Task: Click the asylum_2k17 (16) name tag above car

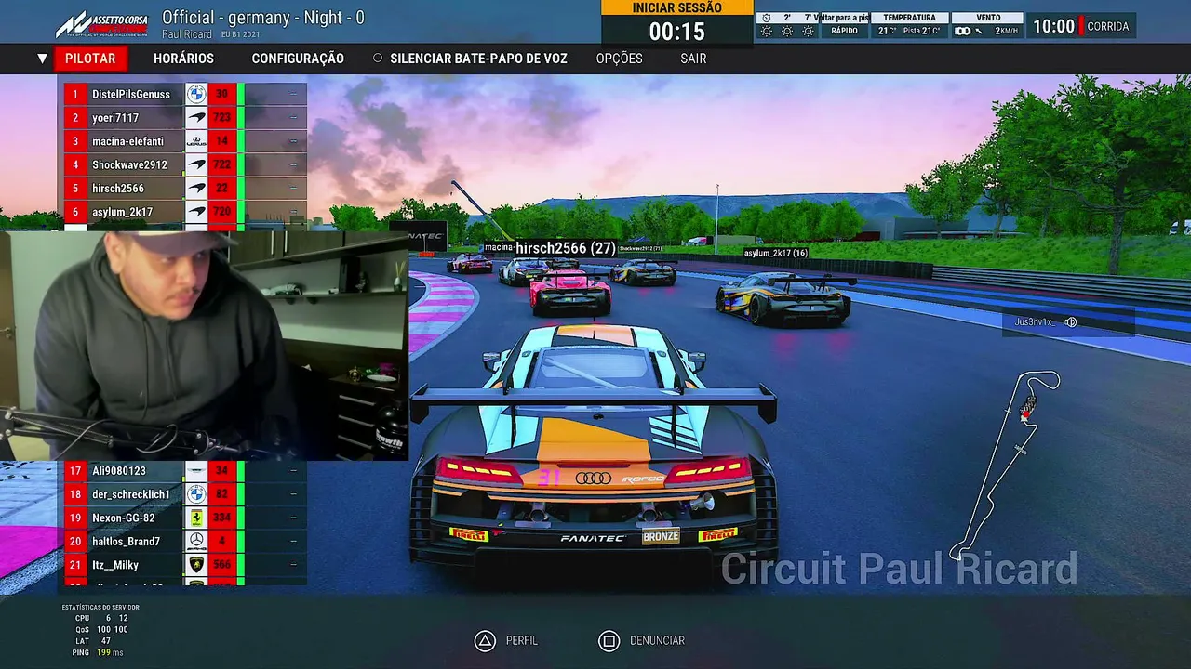Action: [x=775, y=253]
